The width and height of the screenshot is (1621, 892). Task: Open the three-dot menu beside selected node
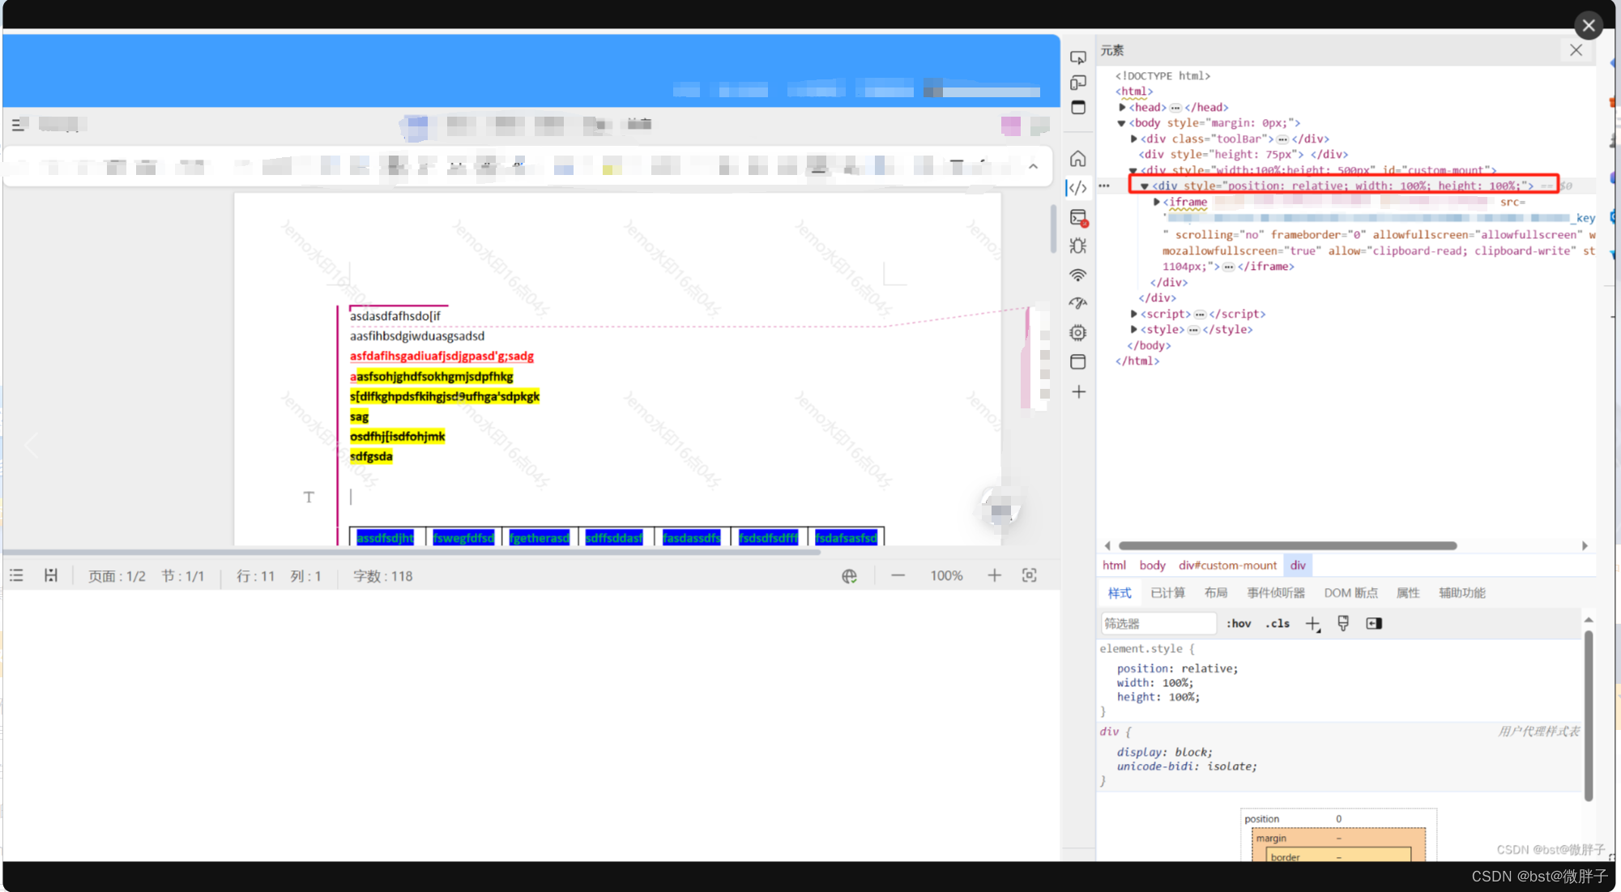tap(1104, 186)
